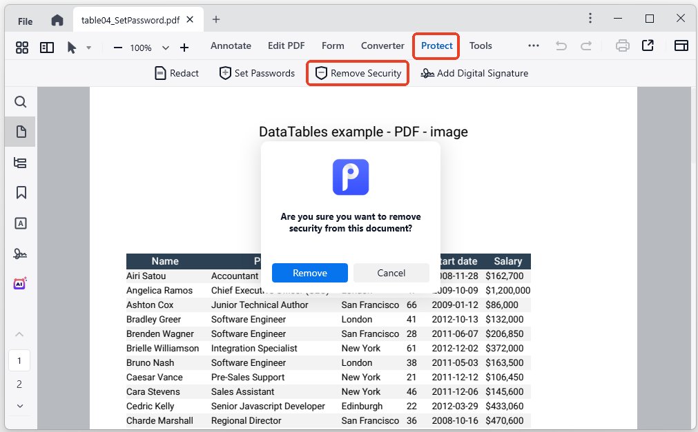698x432 pixels.
Task: Click the Undo arrow
Action: [x=559, y=45]
